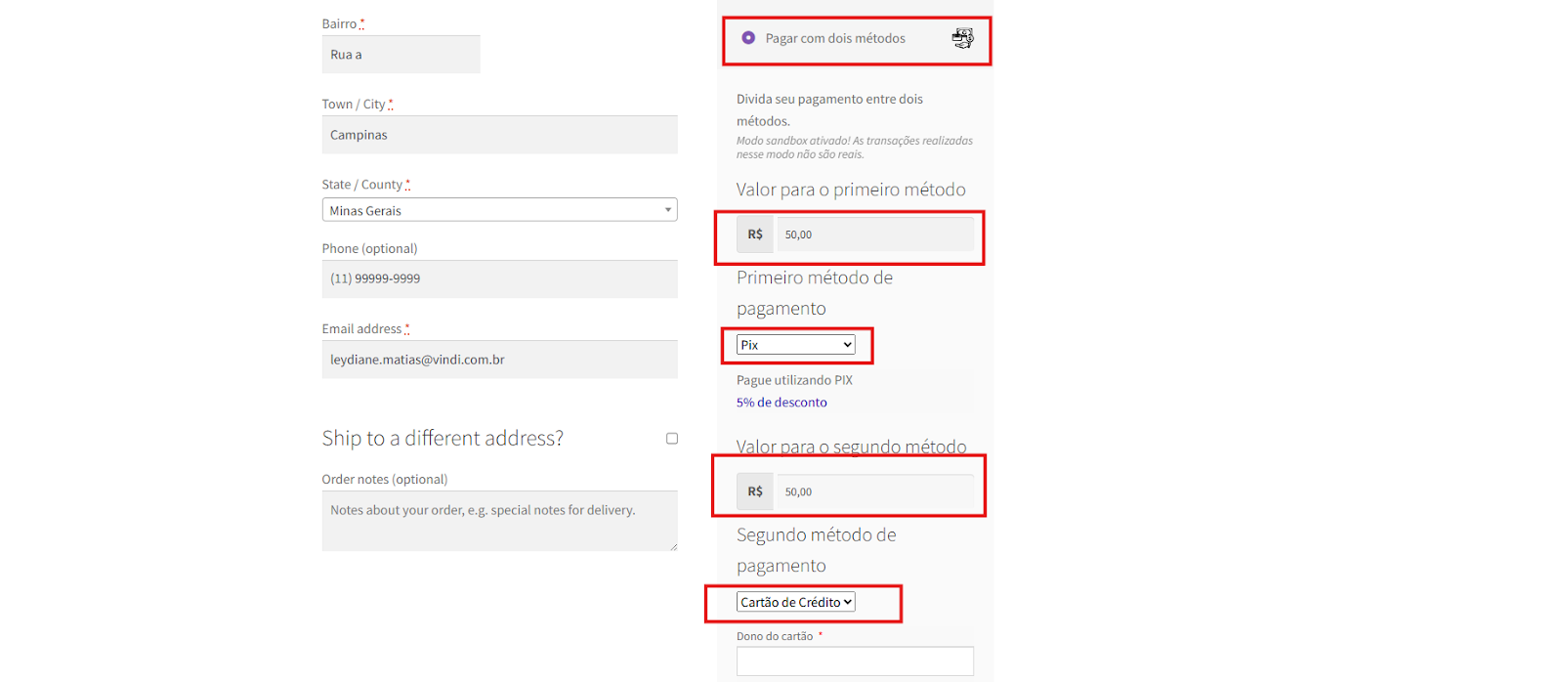Open the Pix first payment method dropdown

(x=796, y=345)
